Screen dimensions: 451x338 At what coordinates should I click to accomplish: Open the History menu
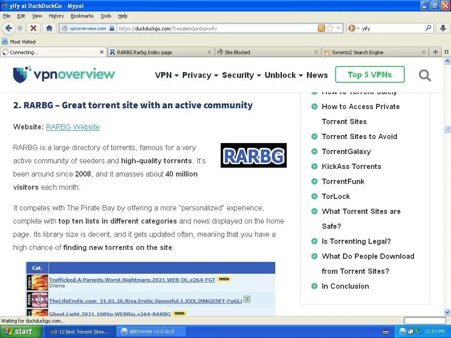coord(56,16)
